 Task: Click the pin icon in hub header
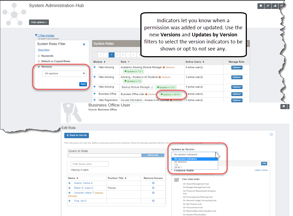coord(268,6)
